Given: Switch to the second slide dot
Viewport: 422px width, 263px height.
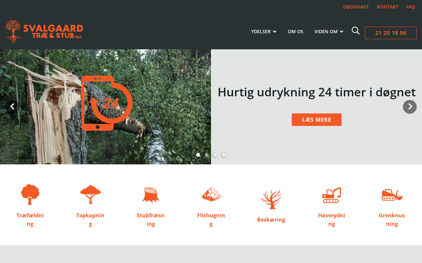Looking at the screenshot, I should coord(207,155).
